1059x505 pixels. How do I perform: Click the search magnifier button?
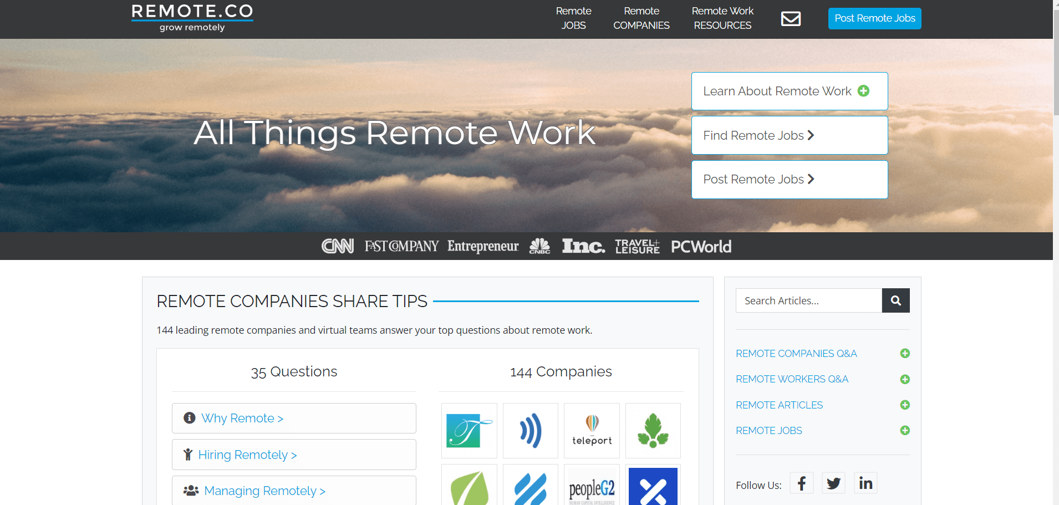(x=895, y=300)
